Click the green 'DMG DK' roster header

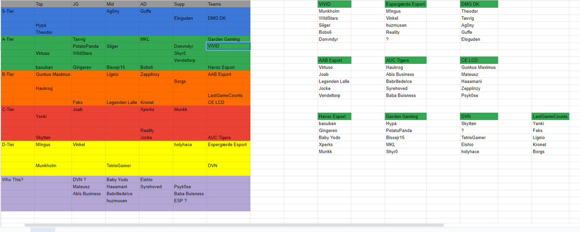click(480, 4)
